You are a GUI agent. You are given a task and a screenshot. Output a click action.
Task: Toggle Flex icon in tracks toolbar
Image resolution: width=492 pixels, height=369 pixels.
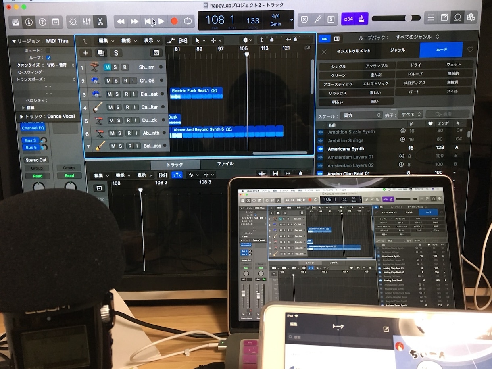point(183,40)
